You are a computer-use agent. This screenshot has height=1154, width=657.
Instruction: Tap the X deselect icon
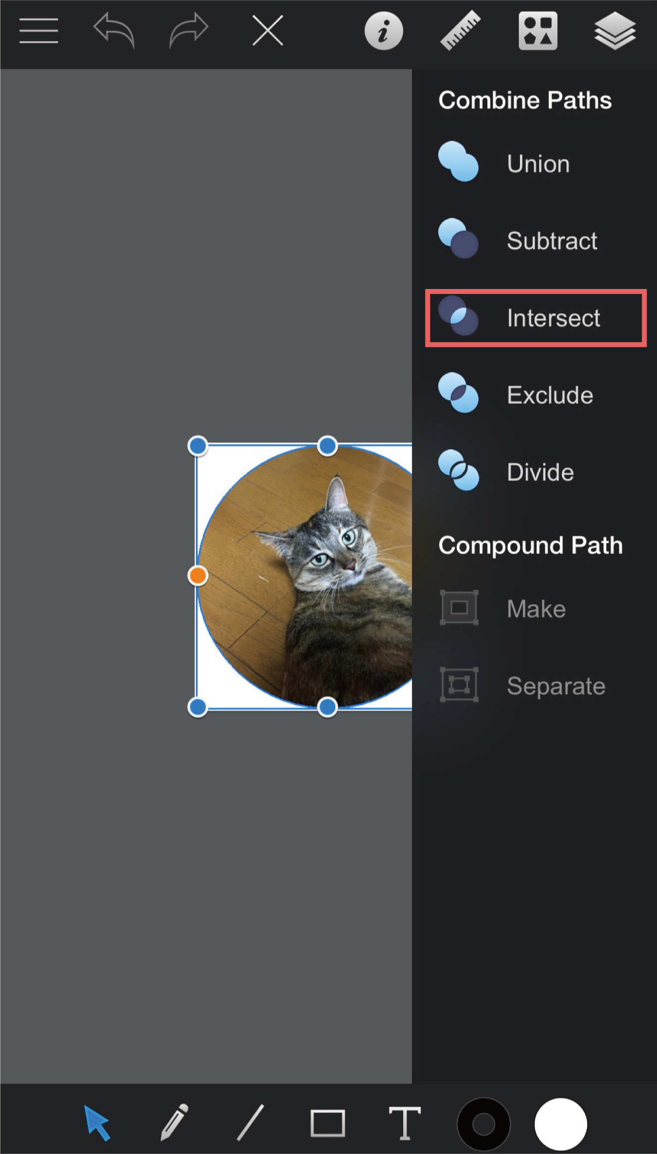tap(268, 31)
